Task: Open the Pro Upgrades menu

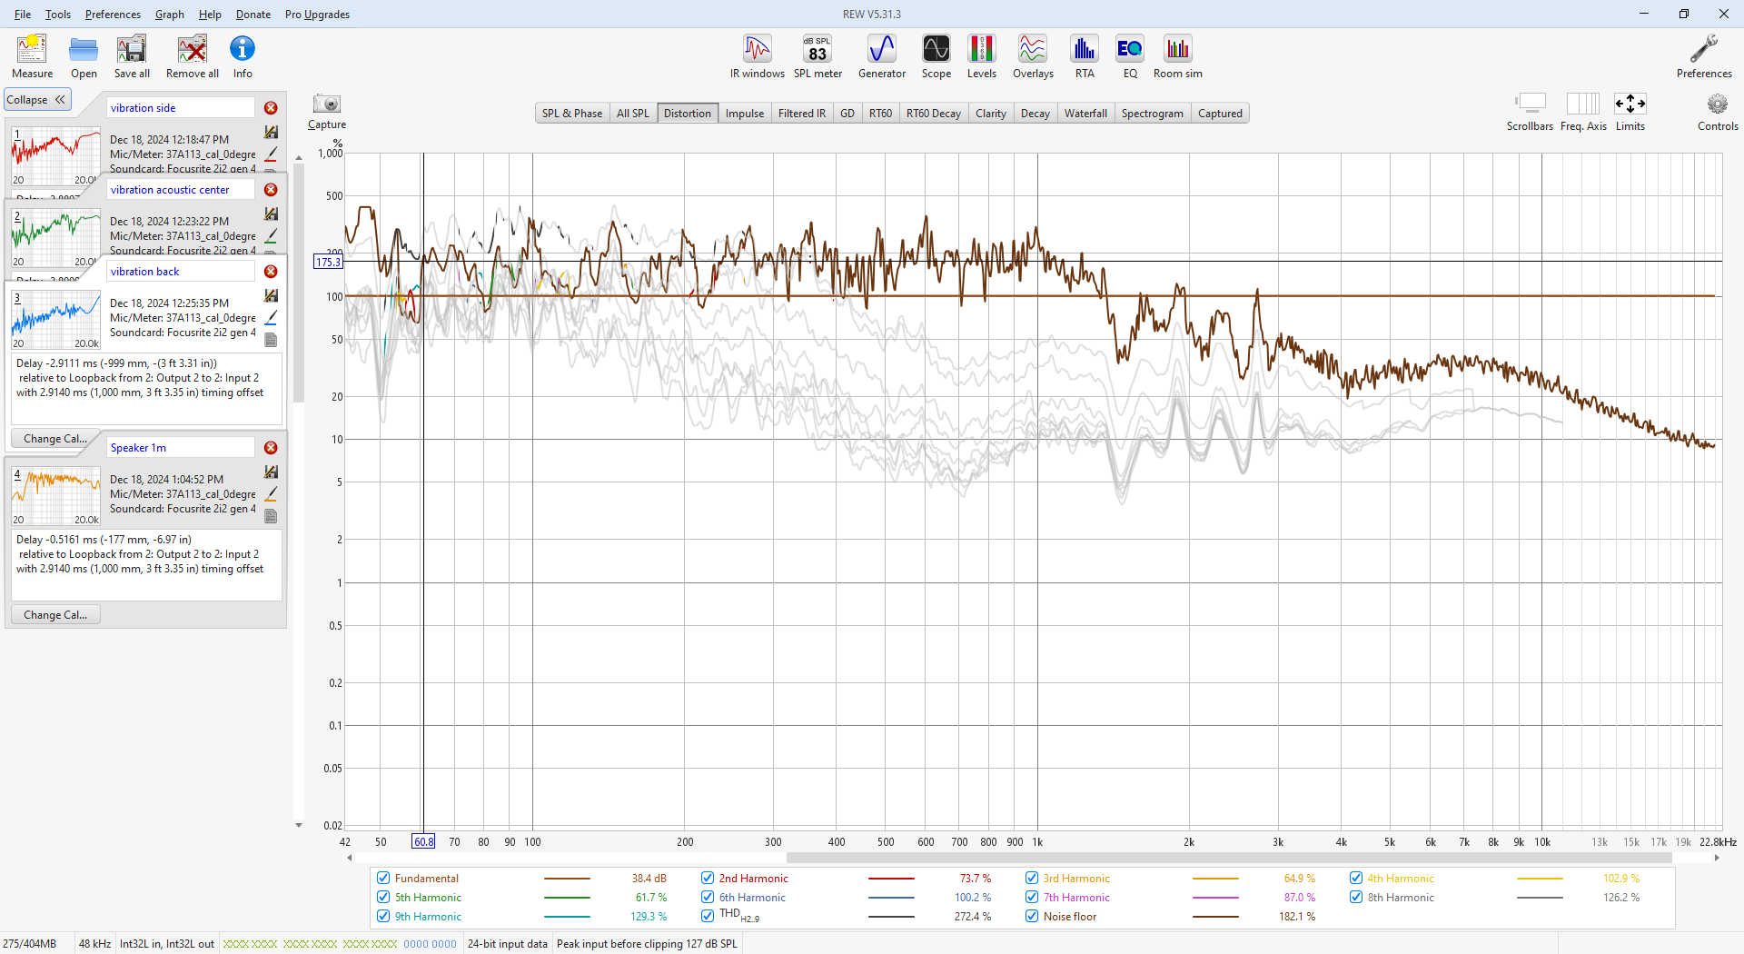Action: 317,15
